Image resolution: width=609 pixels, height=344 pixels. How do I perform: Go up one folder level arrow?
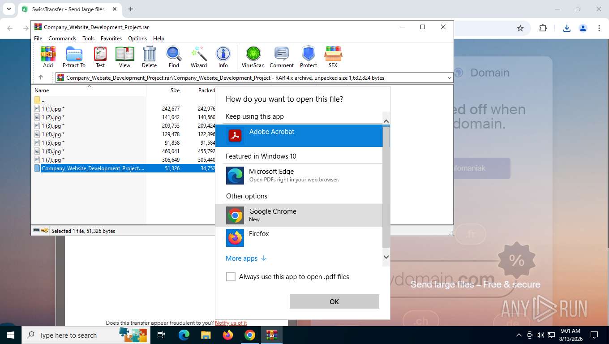coord(41,77)
